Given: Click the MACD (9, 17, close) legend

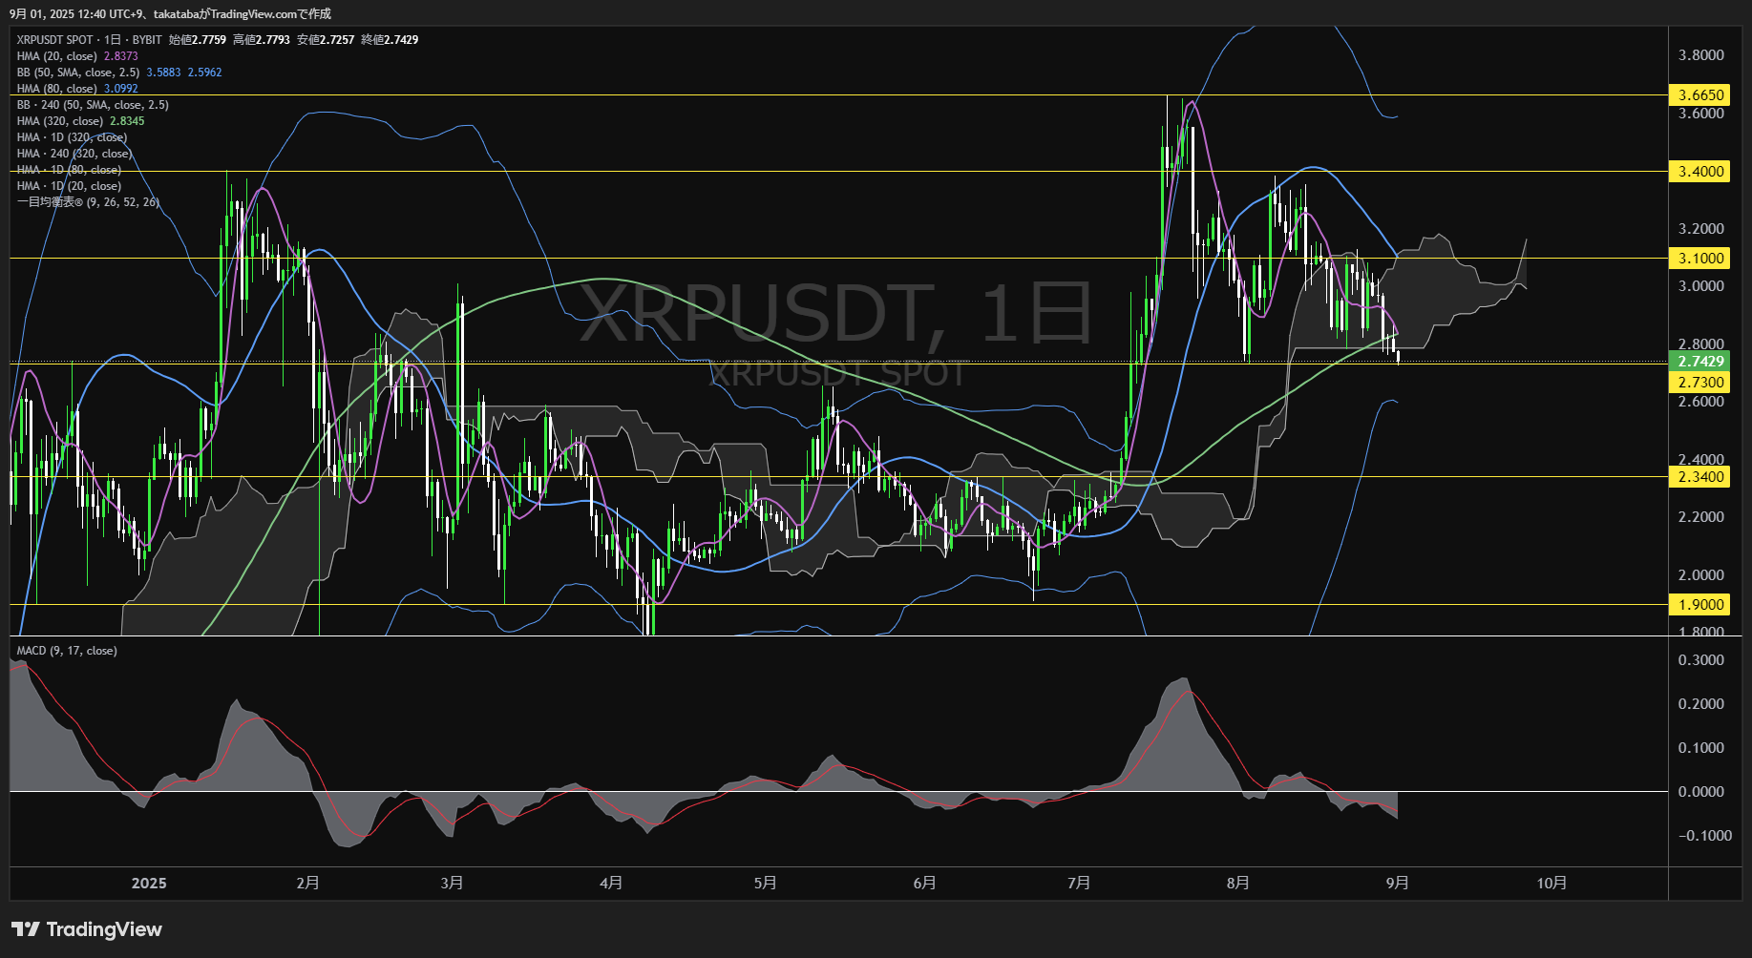Looking at the screenshot, I should point(67,651).
